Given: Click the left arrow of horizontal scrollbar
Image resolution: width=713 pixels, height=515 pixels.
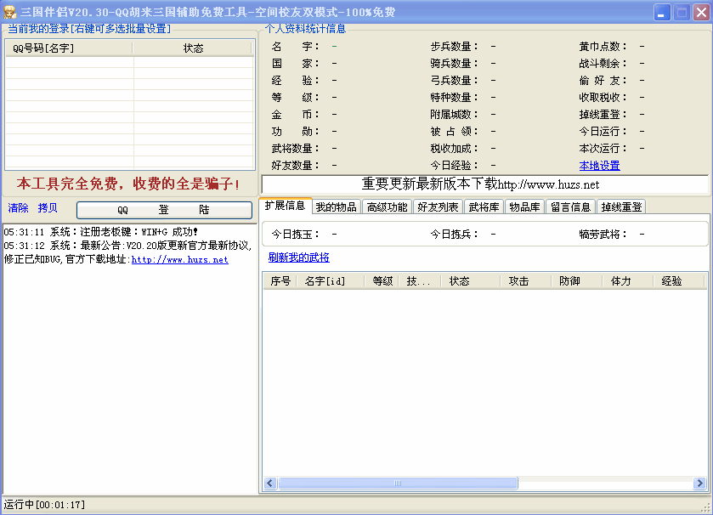Looking at the screenshot, I should [x=270, y=483].
